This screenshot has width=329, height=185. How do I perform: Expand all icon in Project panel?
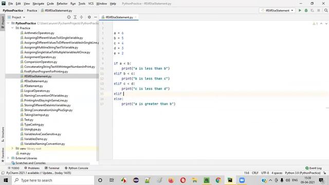click(75, 17)
